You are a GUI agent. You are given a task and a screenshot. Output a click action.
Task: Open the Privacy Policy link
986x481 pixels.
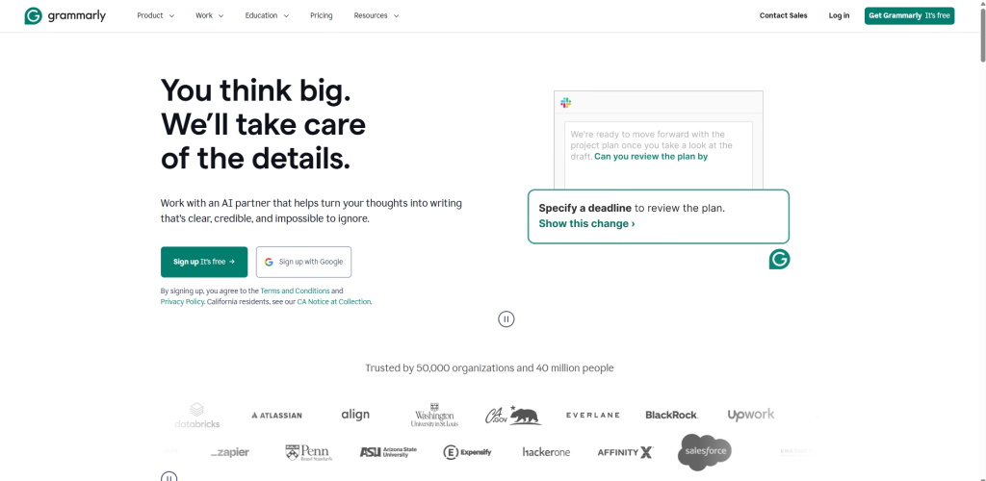(182, 301)
